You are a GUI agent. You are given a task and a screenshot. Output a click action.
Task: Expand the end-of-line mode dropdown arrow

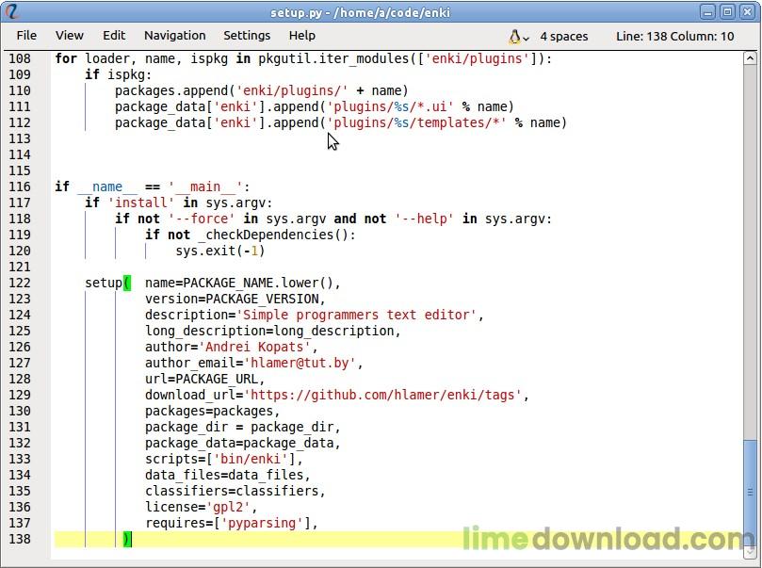[x=527, y=37]
